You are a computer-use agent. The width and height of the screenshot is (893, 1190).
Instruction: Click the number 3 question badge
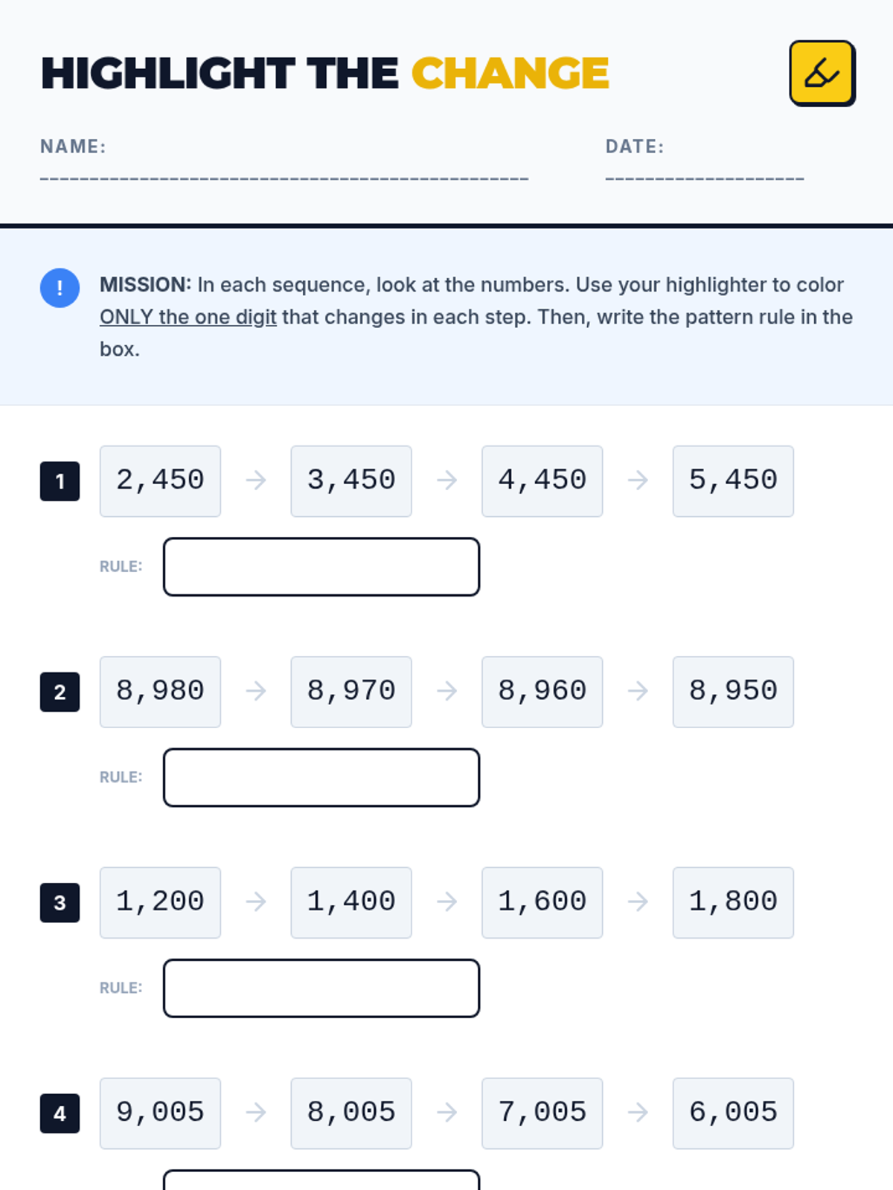pyautogui.click(x=60, y=902)
